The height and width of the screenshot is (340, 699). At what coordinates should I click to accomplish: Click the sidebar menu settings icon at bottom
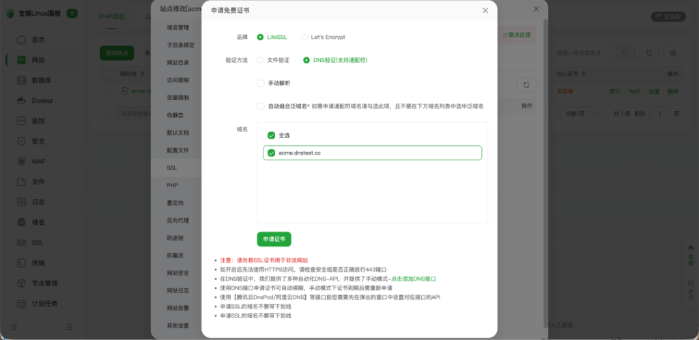pos(70,327)
